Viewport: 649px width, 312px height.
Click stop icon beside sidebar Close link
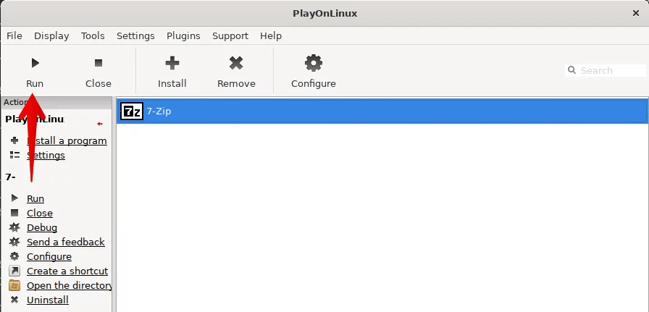tap(14, 213)
